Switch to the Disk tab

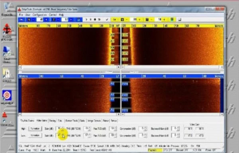point(60,121)
